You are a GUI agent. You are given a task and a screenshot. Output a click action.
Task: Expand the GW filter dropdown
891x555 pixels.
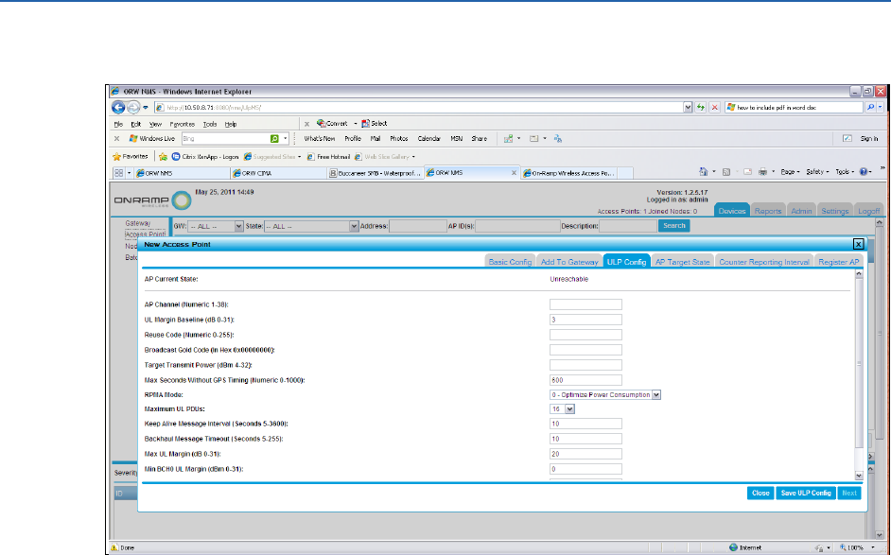pos(238,226)
